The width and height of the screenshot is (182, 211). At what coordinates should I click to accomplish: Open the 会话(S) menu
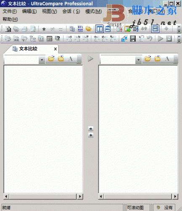71,11
